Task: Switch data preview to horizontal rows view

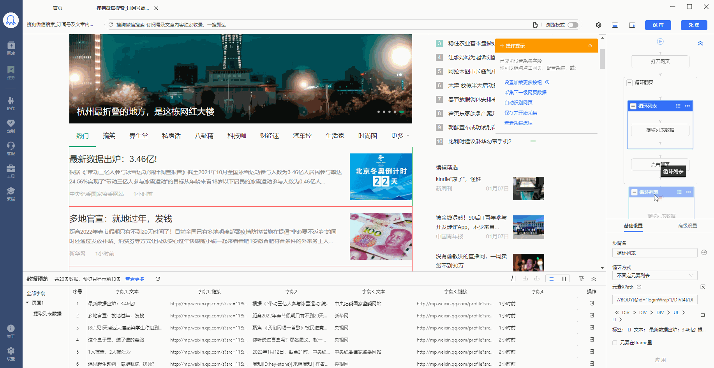Action: [552, 279]
